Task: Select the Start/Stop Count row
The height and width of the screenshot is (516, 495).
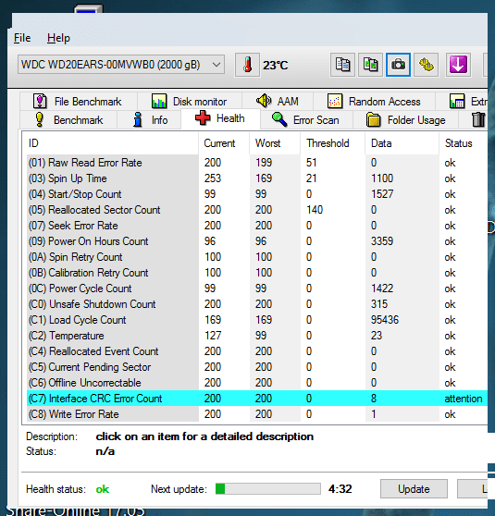Action: click(257, 194)
